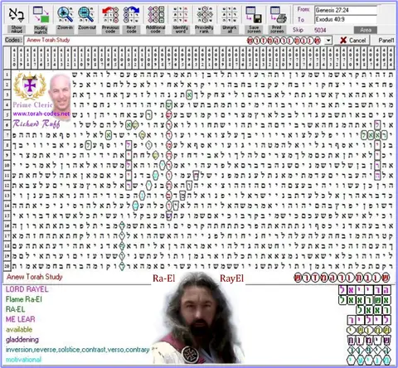This screenshot has width=398, height=368.
Task: Click the Skip value 5034
Action: point(320,30)
